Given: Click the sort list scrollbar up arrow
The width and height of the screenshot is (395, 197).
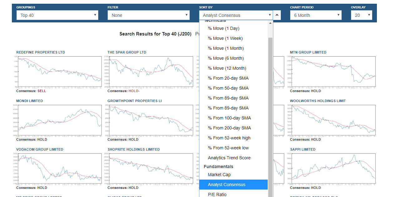Looking at the screenshot, I should point(271,23).
